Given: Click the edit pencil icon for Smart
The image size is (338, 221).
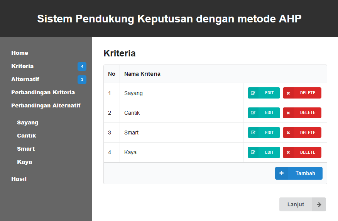Looking at the screenshot, I should (253, 133).
